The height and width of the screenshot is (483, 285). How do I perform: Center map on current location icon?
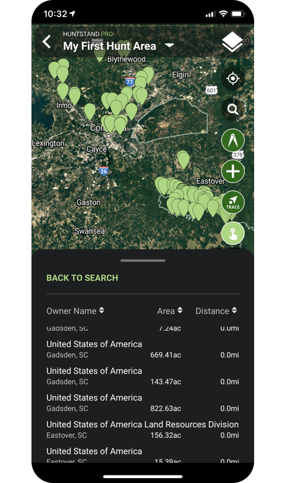click(233, 79)
